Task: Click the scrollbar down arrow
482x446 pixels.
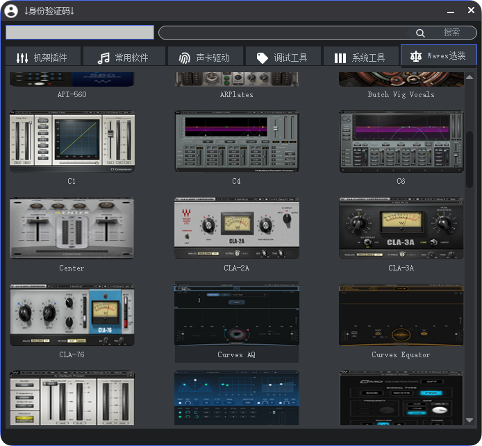Action: [x=469, y=420]
